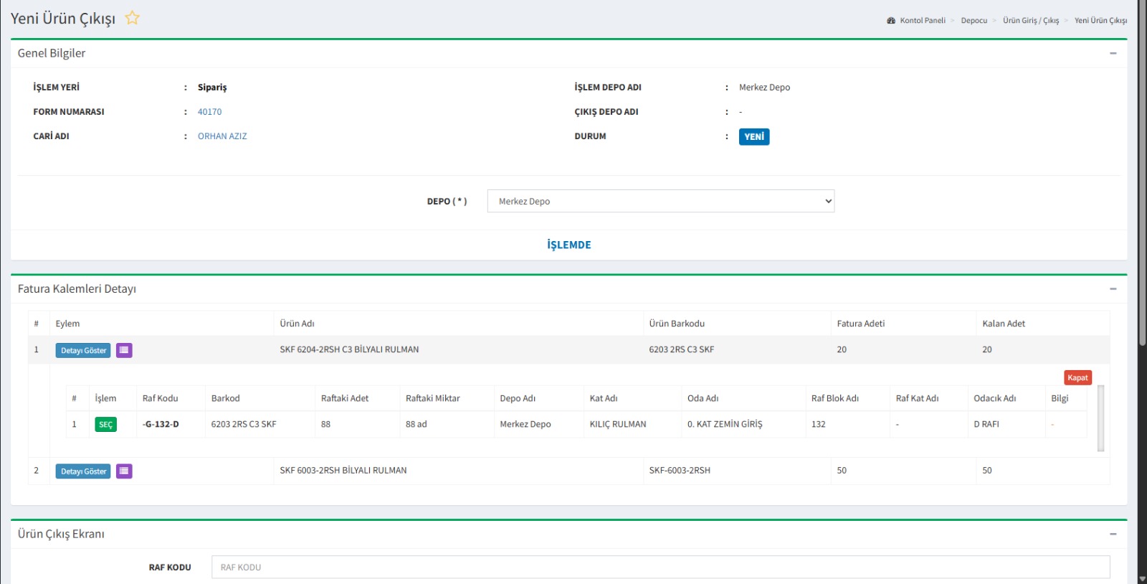Focus the RAF KODU input field
This screenshot has width=1147, height=584.
pos(660,567)
